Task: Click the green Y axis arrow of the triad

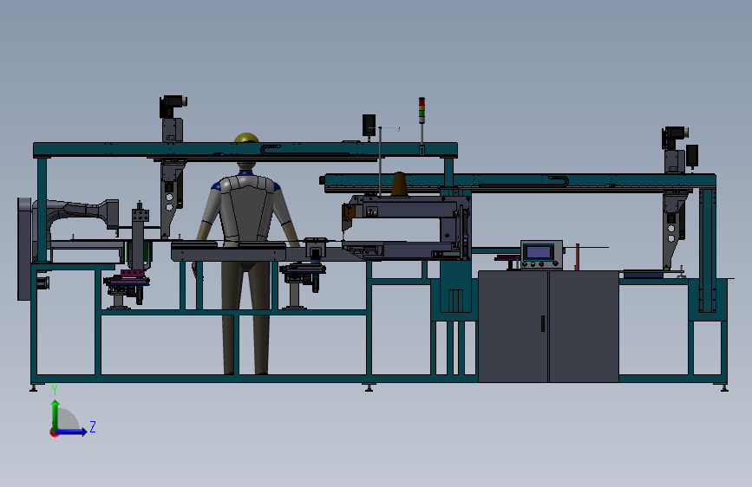Action: pos(56,414)
